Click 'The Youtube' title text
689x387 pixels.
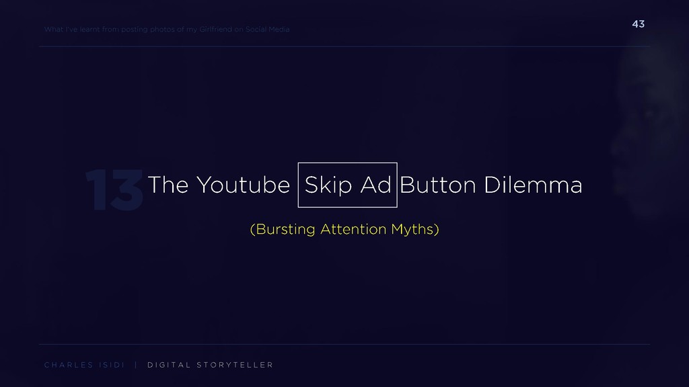[219, 185]
